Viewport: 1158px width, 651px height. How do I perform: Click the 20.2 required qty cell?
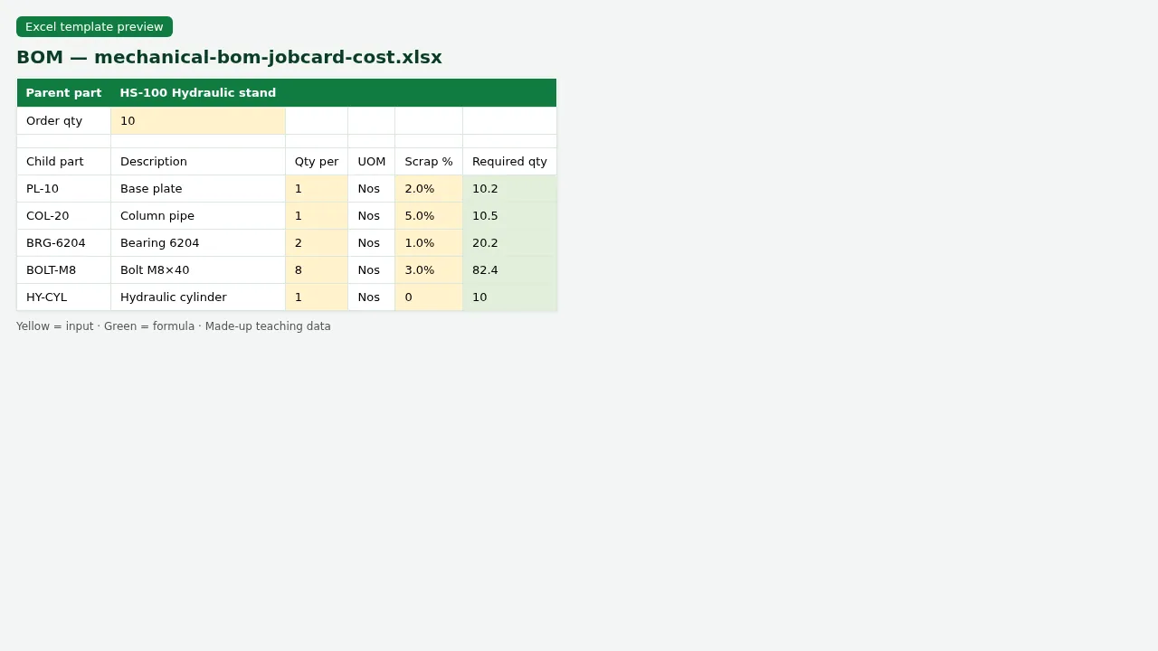tap(509, 243)
